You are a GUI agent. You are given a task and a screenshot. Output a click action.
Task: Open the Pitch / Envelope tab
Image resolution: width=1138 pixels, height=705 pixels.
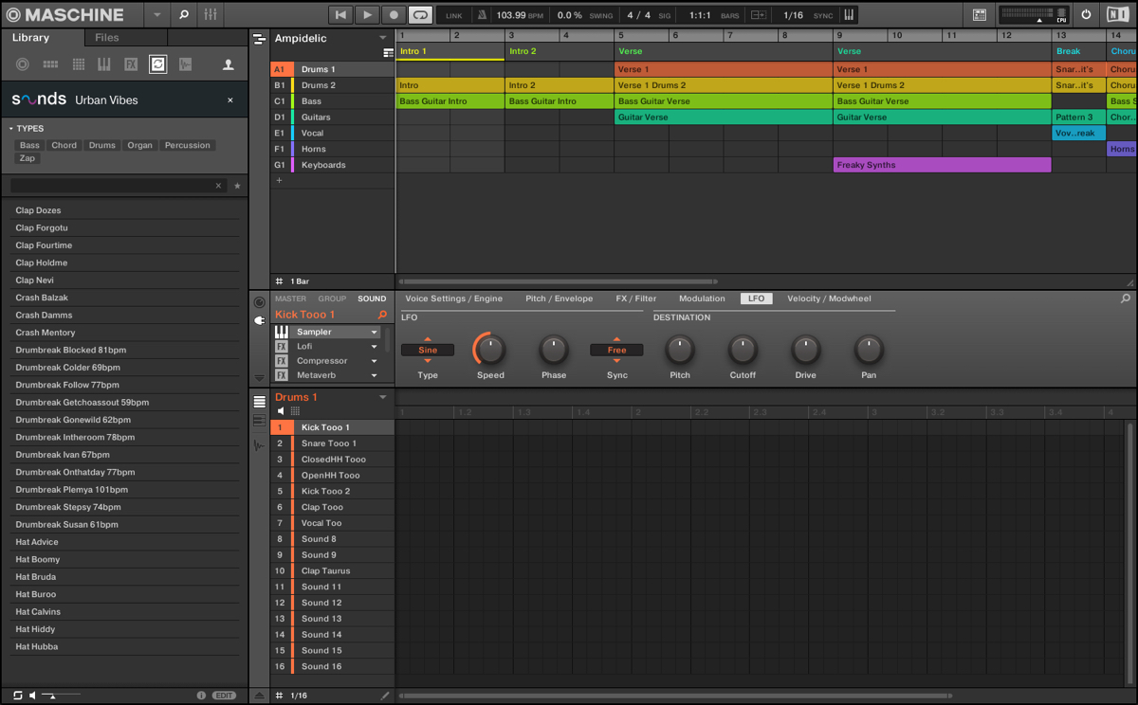[559, 298]
